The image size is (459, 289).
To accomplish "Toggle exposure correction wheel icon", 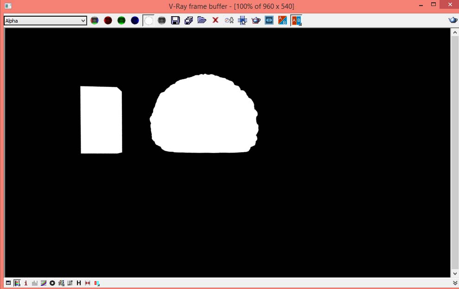I will click(52, 283).
